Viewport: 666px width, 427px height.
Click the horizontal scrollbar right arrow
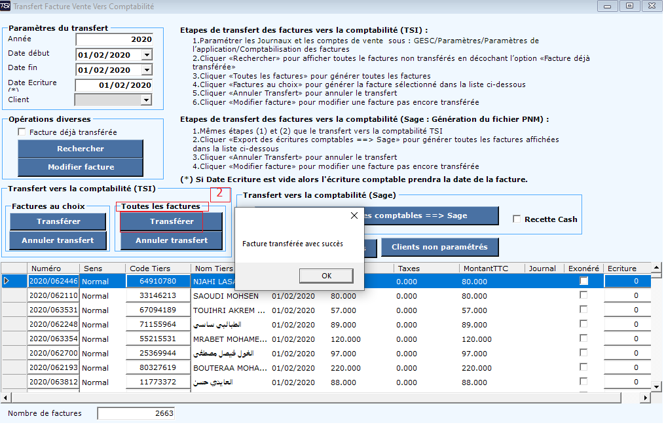pyautogui.click(x=646, y=398)
